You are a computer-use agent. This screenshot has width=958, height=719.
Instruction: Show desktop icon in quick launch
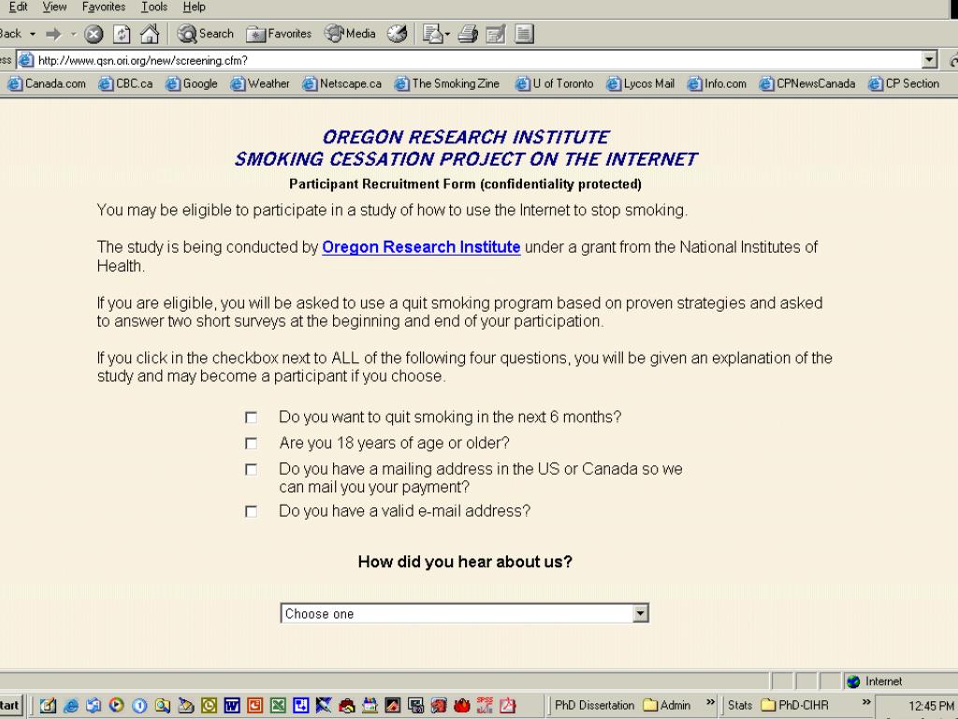click(x=48, y=706)
